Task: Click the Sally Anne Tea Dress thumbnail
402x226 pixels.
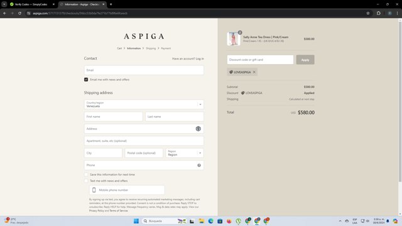Action: pyautogui.click(x=233, y=39)
